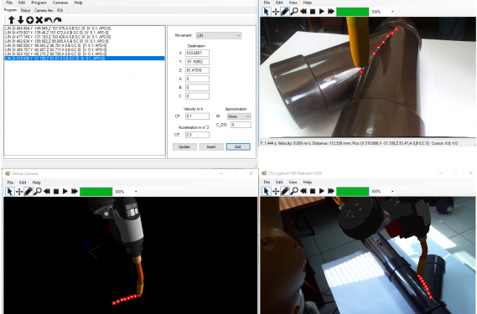The height and width of the screenshot is (314, 477).
Task: Open the Approximation None dropdown
Action: pyautogui.click(x=238, y=116)
